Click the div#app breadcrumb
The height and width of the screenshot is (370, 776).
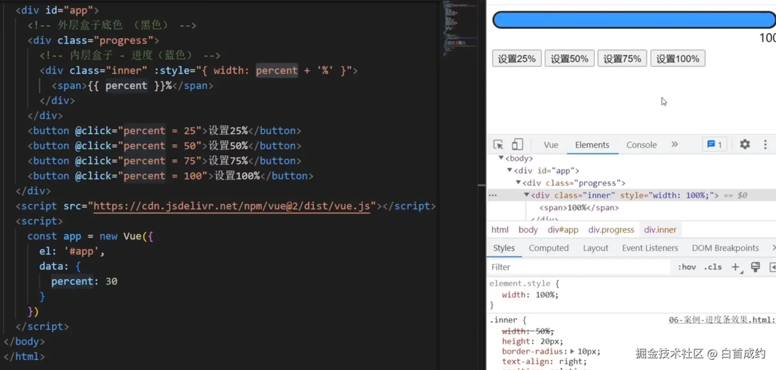563,230
